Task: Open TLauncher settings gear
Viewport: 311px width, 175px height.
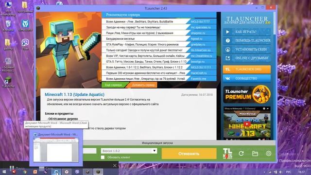Action: coord(269,154)
